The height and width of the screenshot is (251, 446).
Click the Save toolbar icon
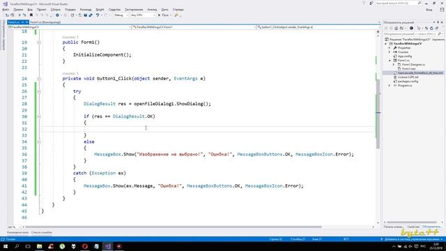tap(85, 15)
